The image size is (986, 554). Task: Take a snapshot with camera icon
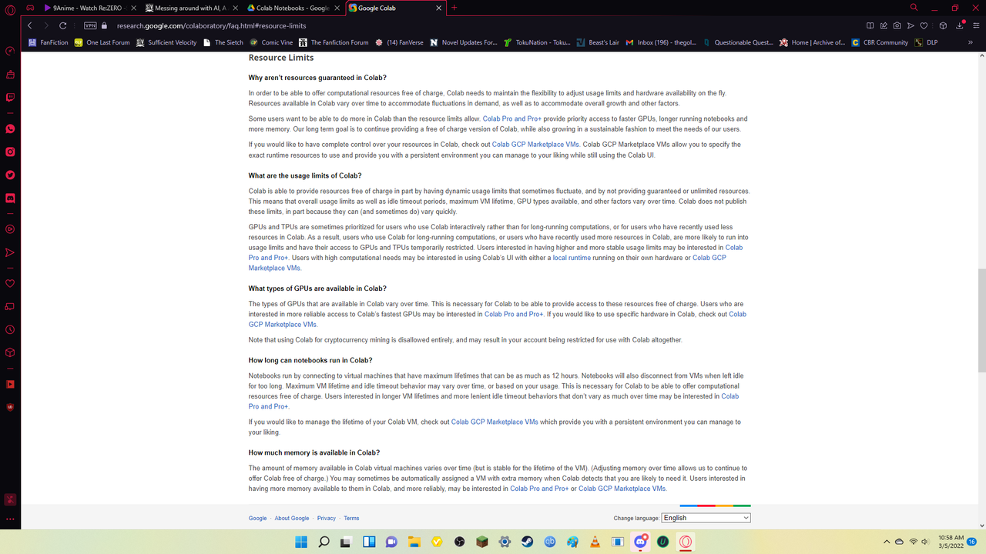[897, 25]
